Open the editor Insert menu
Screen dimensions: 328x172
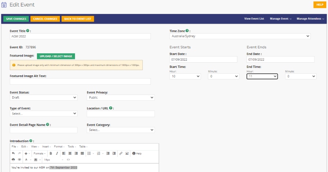point(46,147)
